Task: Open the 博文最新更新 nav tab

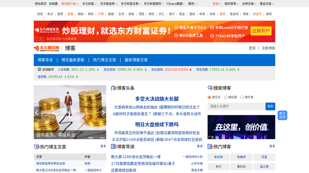Action: coord(73,60)
